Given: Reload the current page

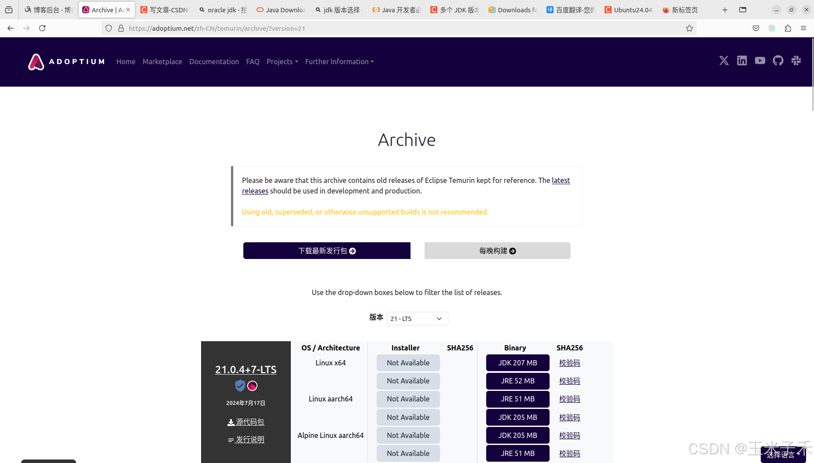Looking at the screenshot, I should click(42, 28).
